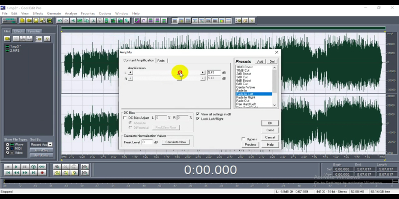The height and width of the screenshot is (199, 399).
Task: Open the Effects menu
Action: click(38, 13)
